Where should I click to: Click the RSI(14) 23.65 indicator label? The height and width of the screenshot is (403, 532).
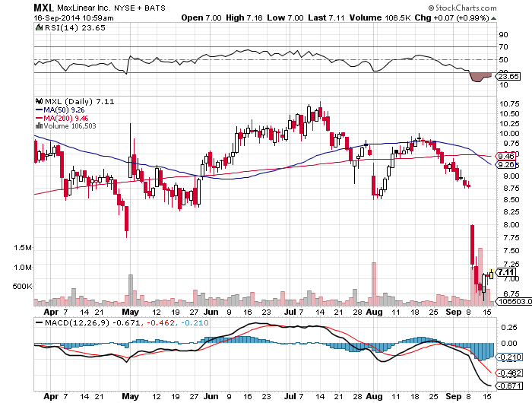(75, 28)
